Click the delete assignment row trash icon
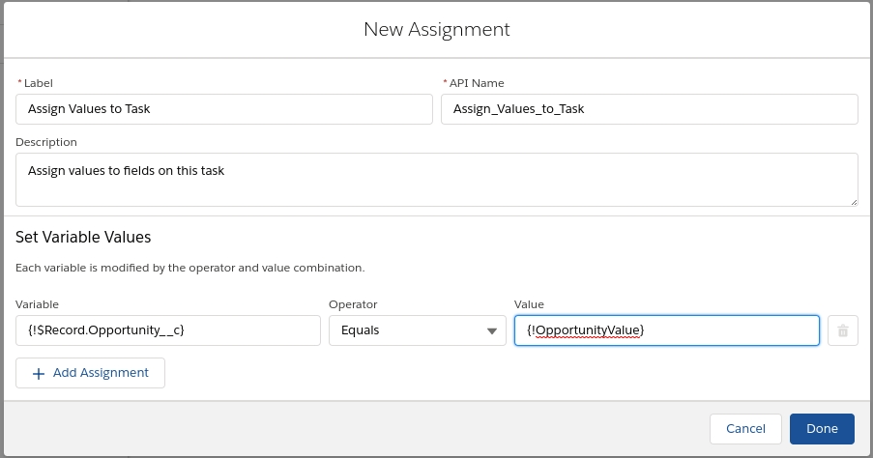This screenshot has height=458, width=873. (x=842, y=330)
